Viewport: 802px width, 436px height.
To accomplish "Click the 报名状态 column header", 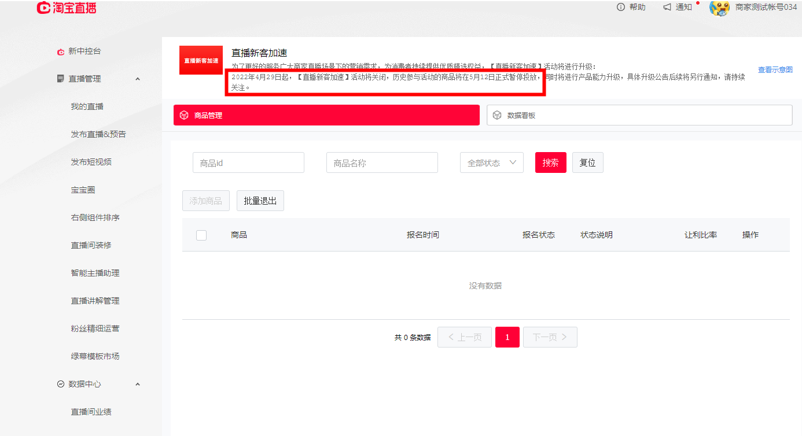I will coord(539,235).
